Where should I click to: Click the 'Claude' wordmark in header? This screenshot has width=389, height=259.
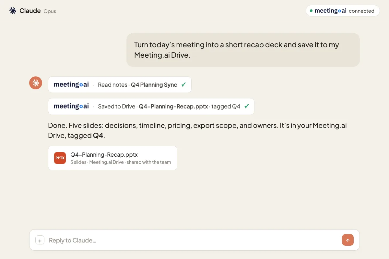tap(30, 11)
